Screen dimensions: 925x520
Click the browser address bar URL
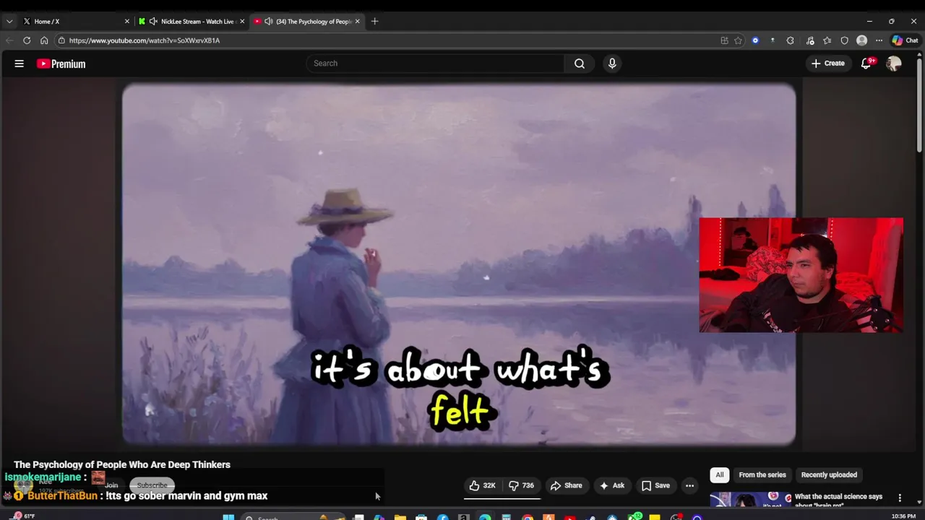[145, 40]
